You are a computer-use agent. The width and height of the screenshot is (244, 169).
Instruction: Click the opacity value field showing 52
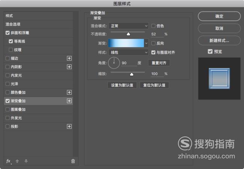pyautogui.click(x=157, y=34)
